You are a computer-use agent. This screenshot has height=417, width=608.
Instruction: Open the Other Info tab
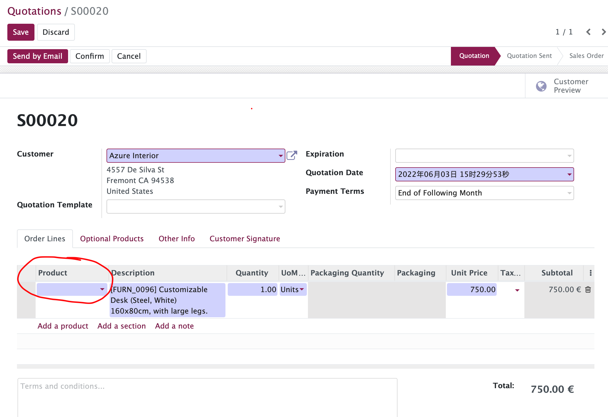(177, 239)
